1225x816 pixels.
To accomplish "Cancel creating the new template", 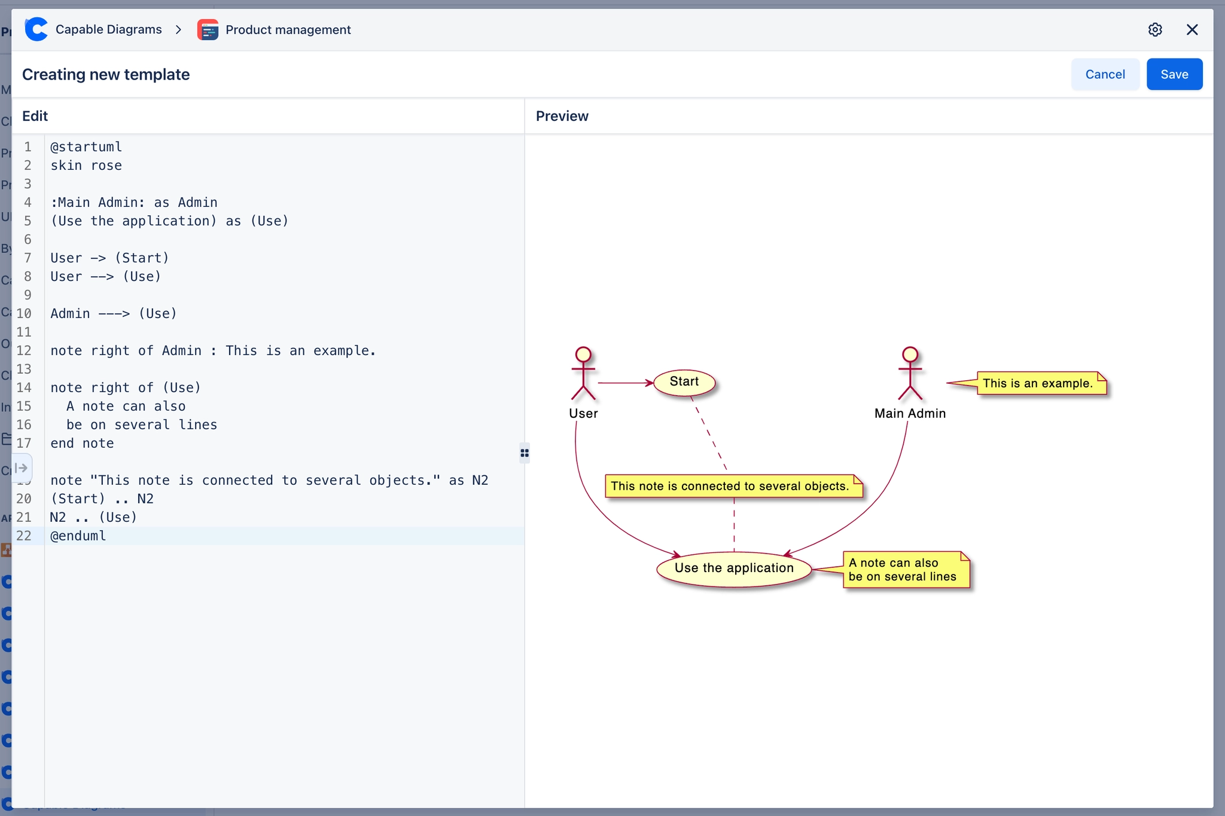I will click(x=1104, y=74).
